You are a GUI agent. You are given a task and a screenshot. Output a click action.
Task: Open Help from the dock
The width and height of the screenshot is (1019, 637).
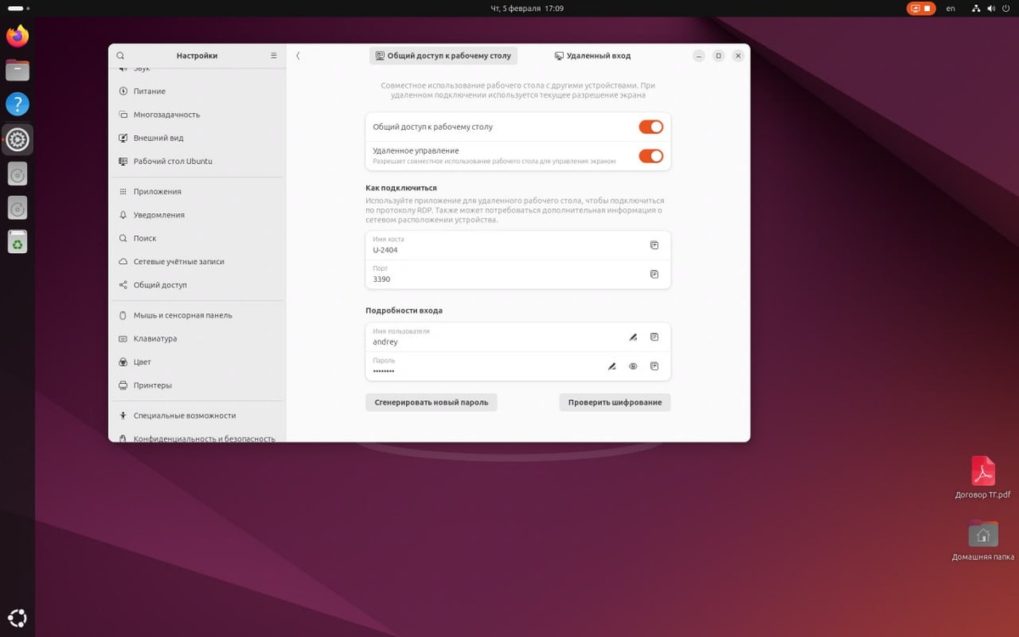pyautogui.click(x=17, y=104)
